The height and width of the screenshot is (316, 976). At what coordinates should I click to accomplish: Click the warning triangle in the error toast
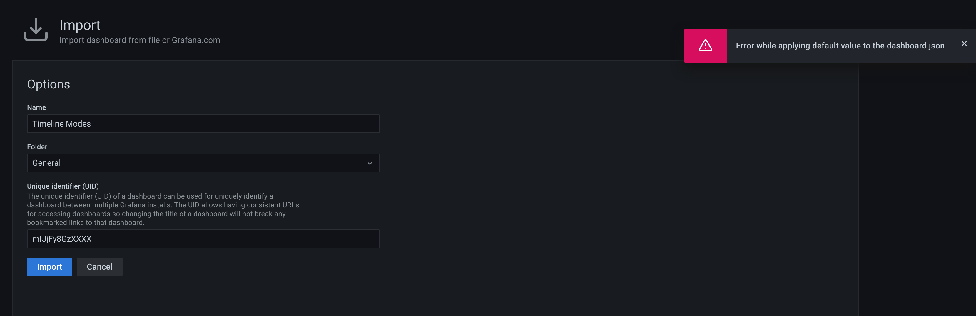pyautogui.click(x=705, y=46)
